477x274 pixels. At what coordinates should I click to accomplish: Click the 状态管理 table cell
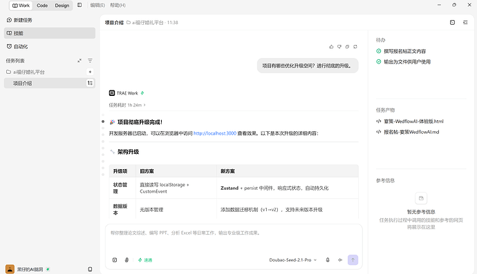[x=122, y=188]
